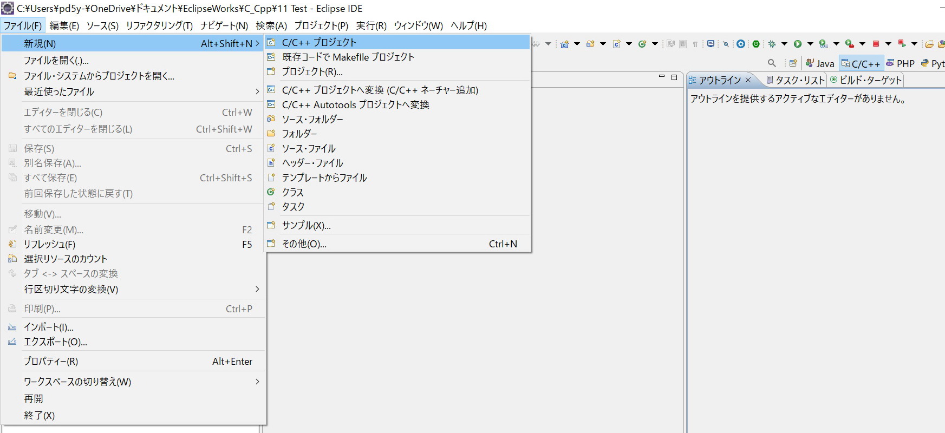Click the new C/C++ project toolbar icon
Viewport: 945px width, 433px height.
564,44
